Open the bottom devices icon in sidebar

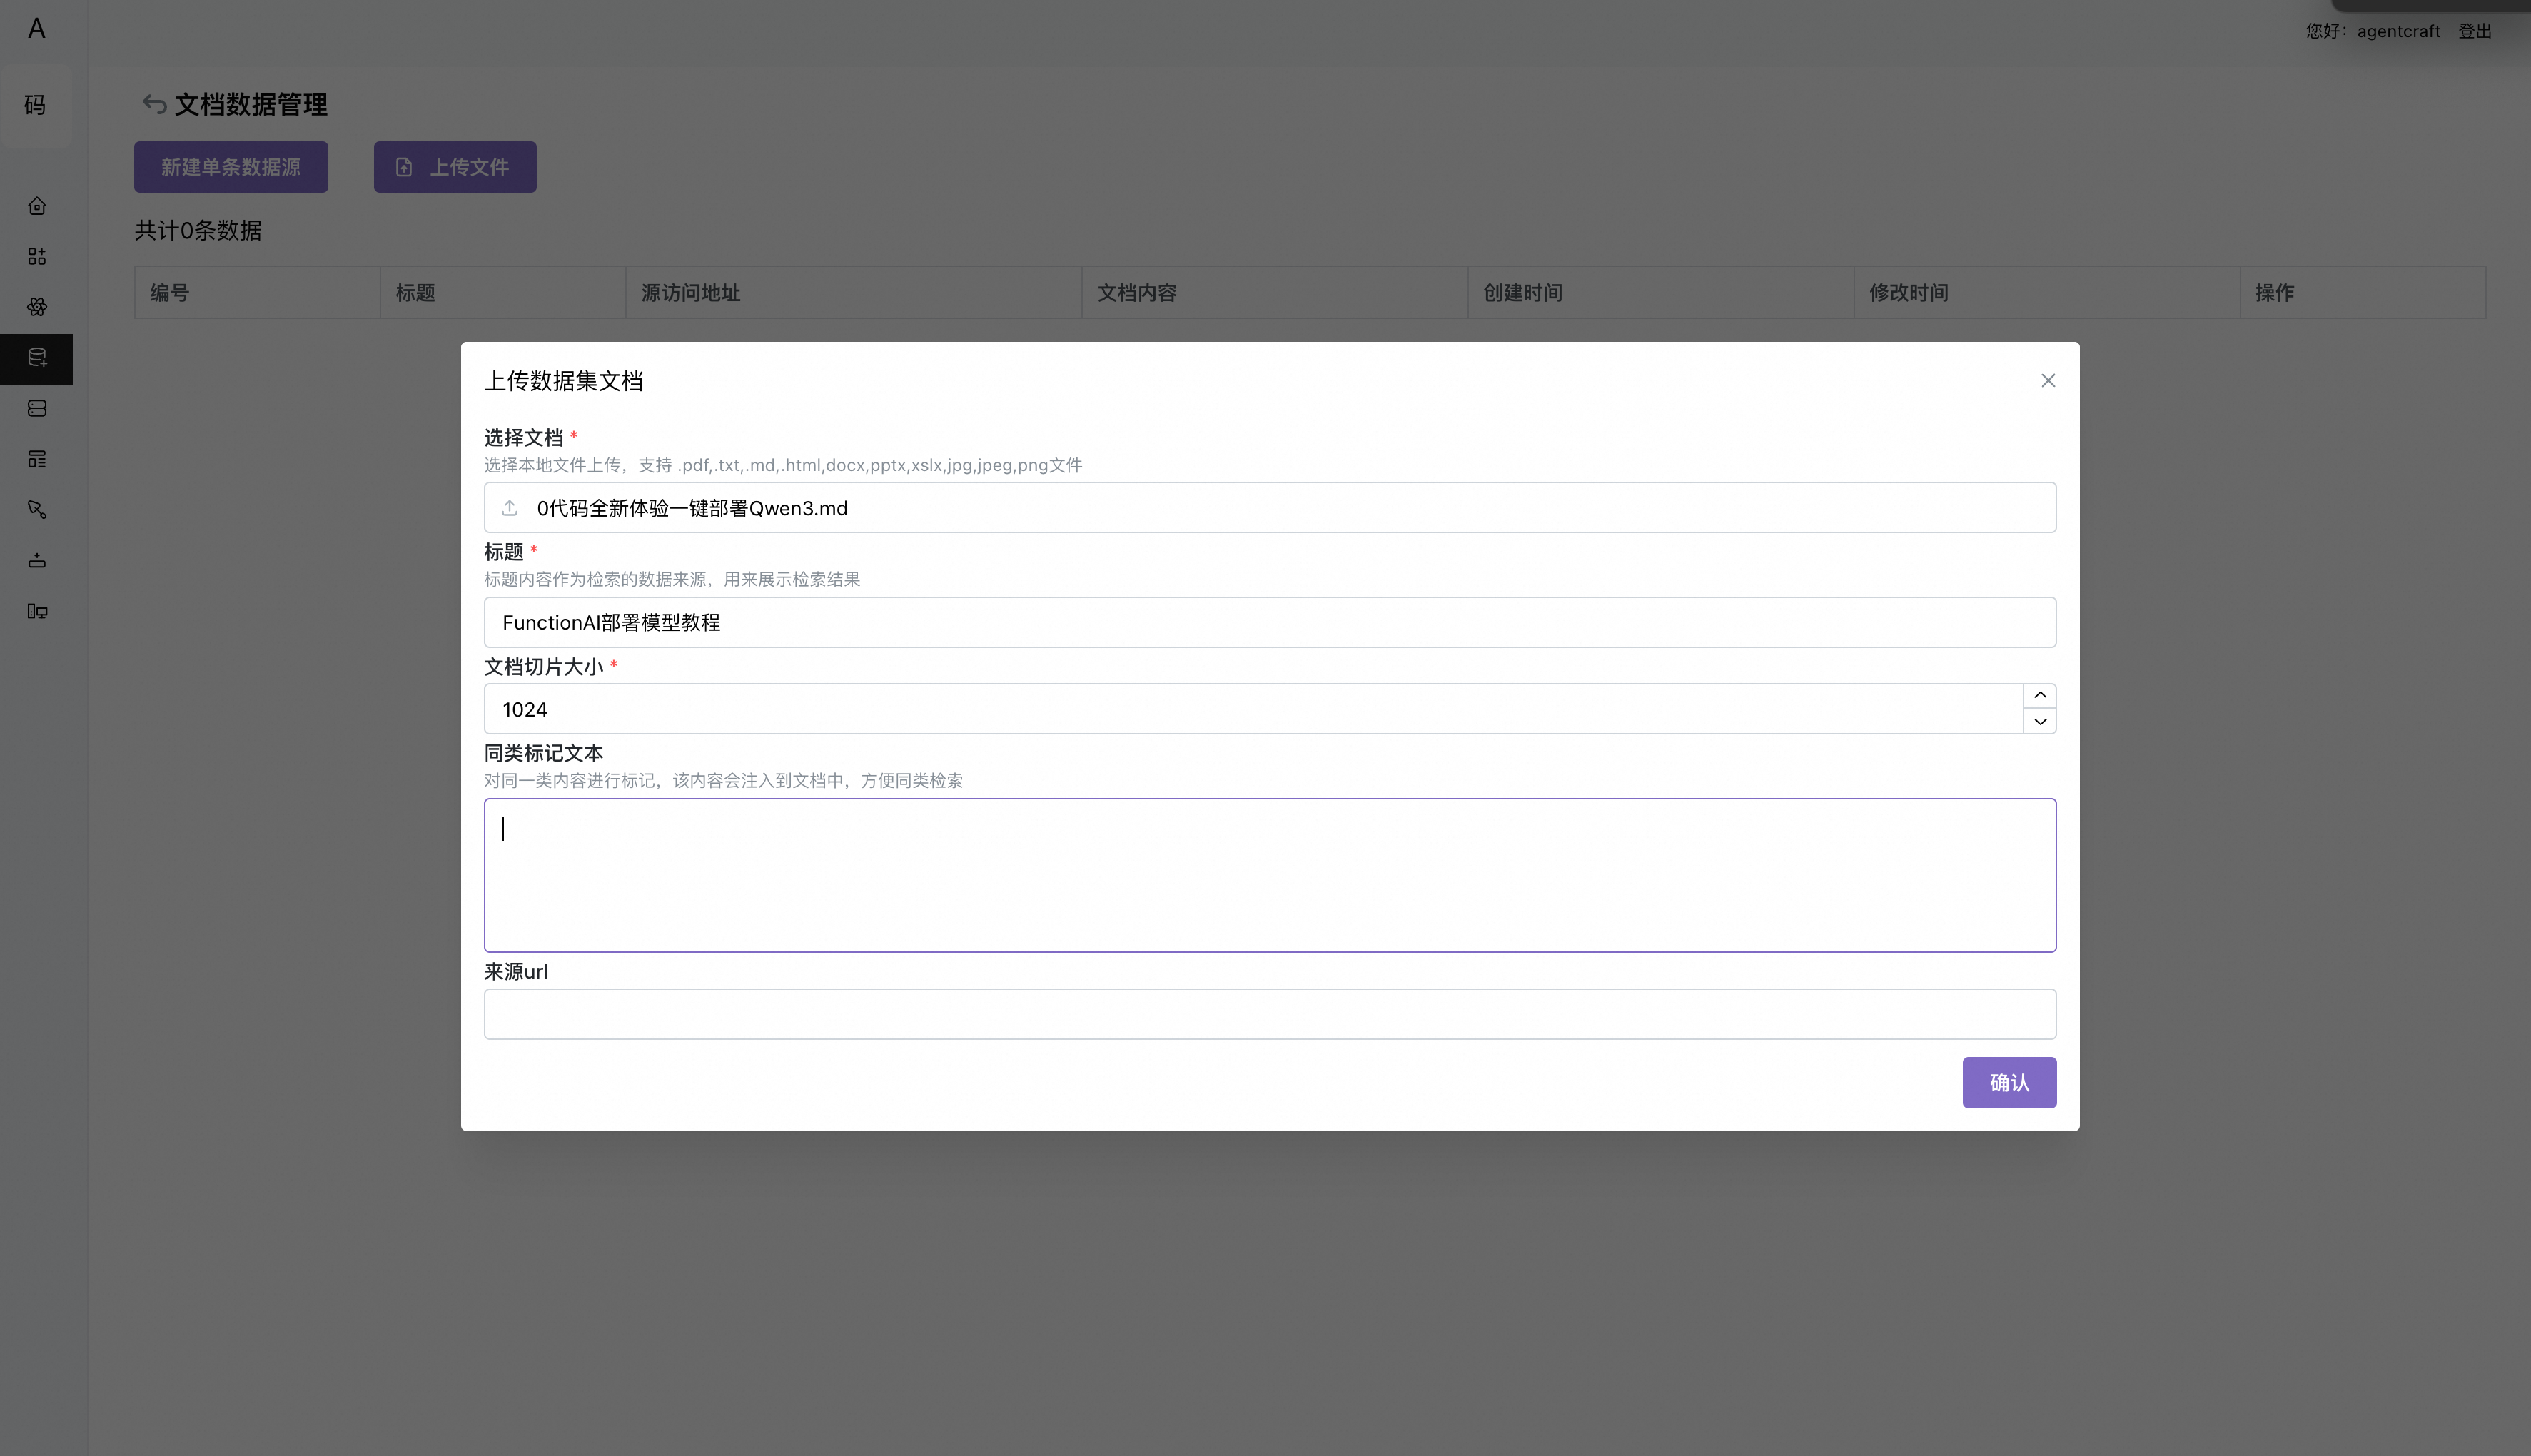click(x=37, y=611)
